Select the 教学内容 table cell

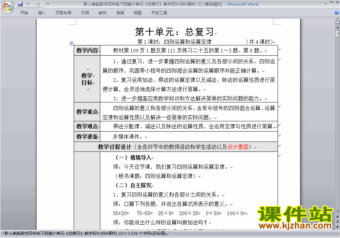click(87, 50)
